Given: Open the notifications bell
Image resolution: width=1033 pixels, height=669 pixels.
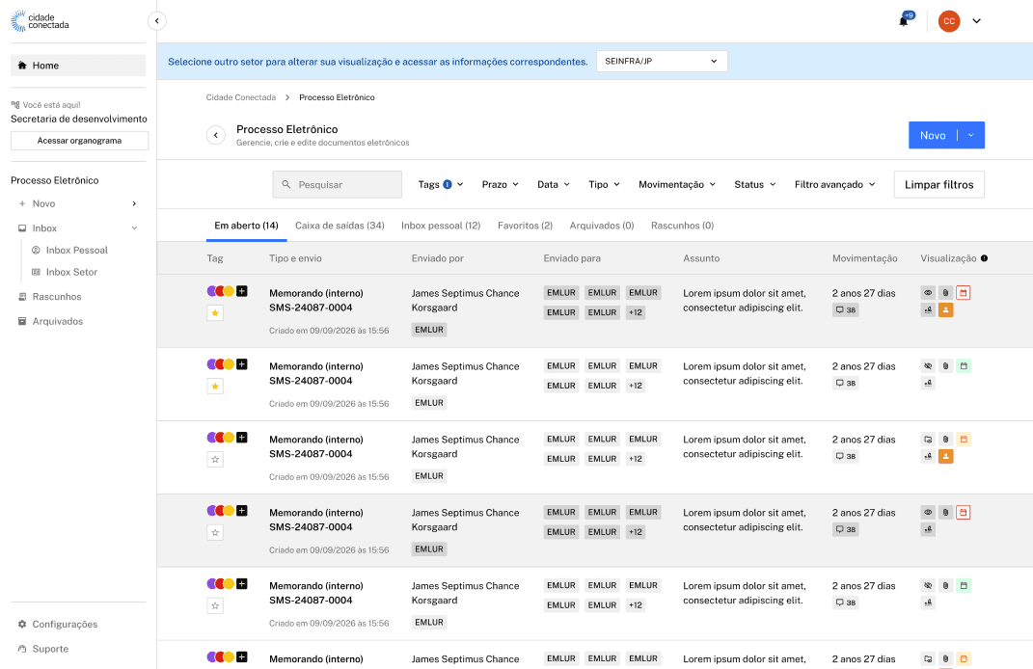Looking at the screenshot, I should tap(903, 22).
